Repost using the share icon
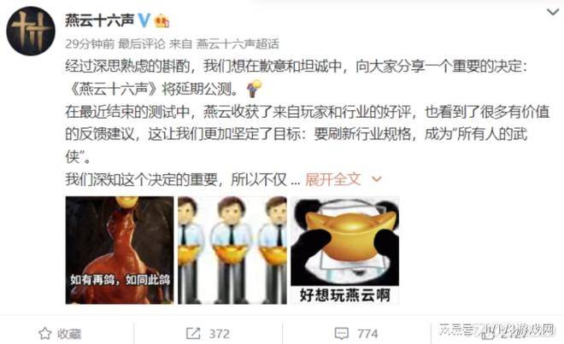 coord(193,333)
